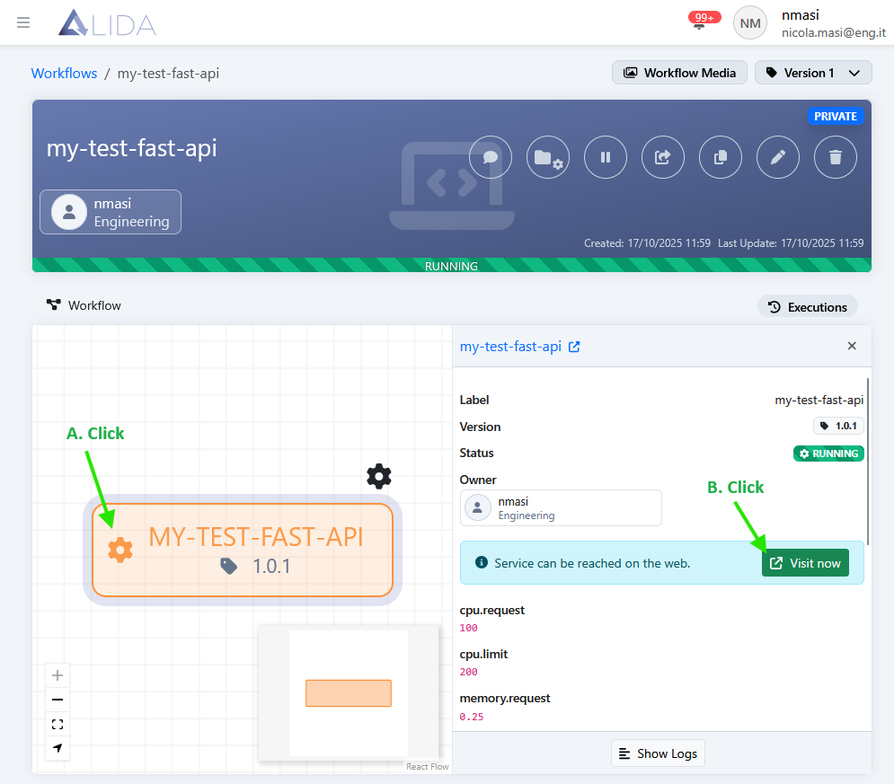Image resolution: width=894 pixels, height=784 pixels.
Task: Click the orange gear icon on the node
Action: point(120,550)
